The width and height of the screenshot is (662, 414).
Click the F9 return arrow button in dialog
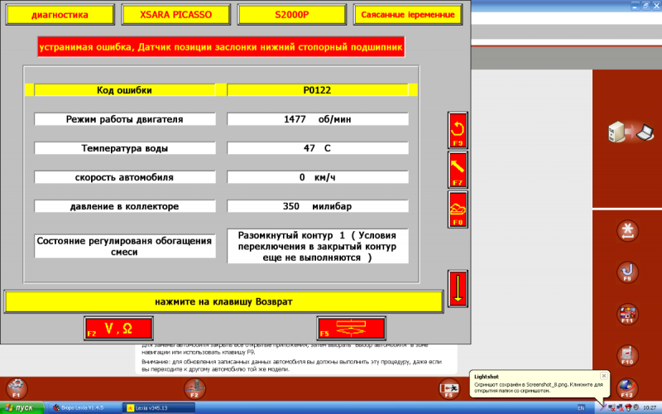coord(458,130)
